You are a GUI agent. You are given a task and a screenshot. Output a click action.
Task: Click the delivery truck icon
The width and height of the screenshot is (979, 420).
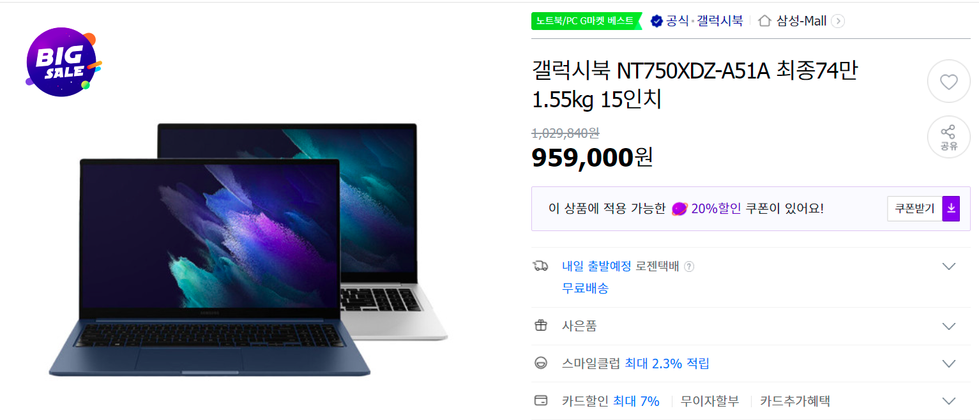tap(540, 266)
